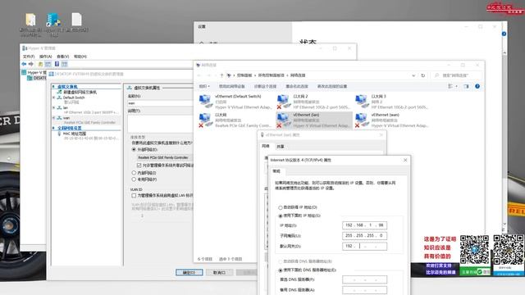Image resolution: width=525 pixels, height=295 pixels.
Task: Select the 以太网 2 adapter icon
Action: (284, 102)
